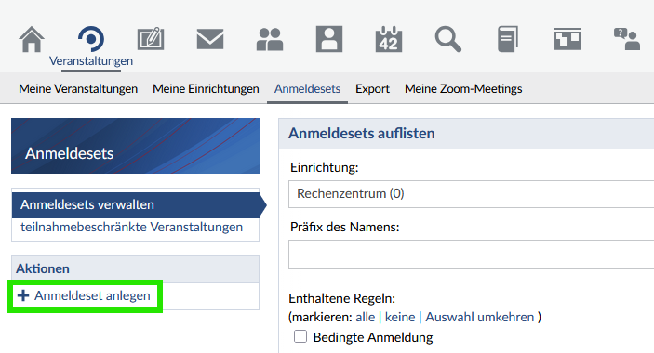Open the Einrichtung dropdown showing Rechenzentrum

click(x=471, y=194)
